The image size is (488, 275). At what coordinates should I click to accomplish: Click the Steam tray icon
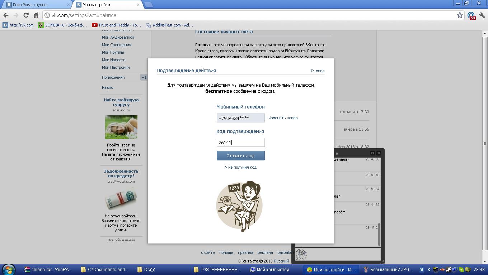pos(449,270)
